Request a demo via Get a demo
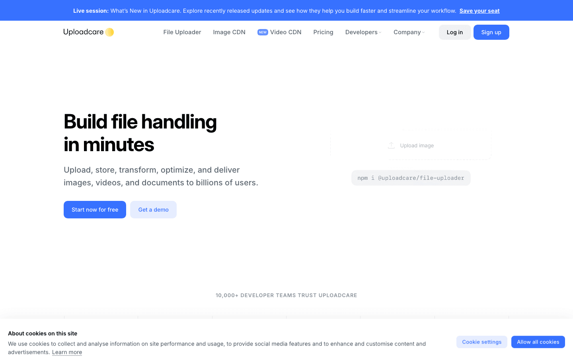The image size is (573, 358). [x=153, y=210]
